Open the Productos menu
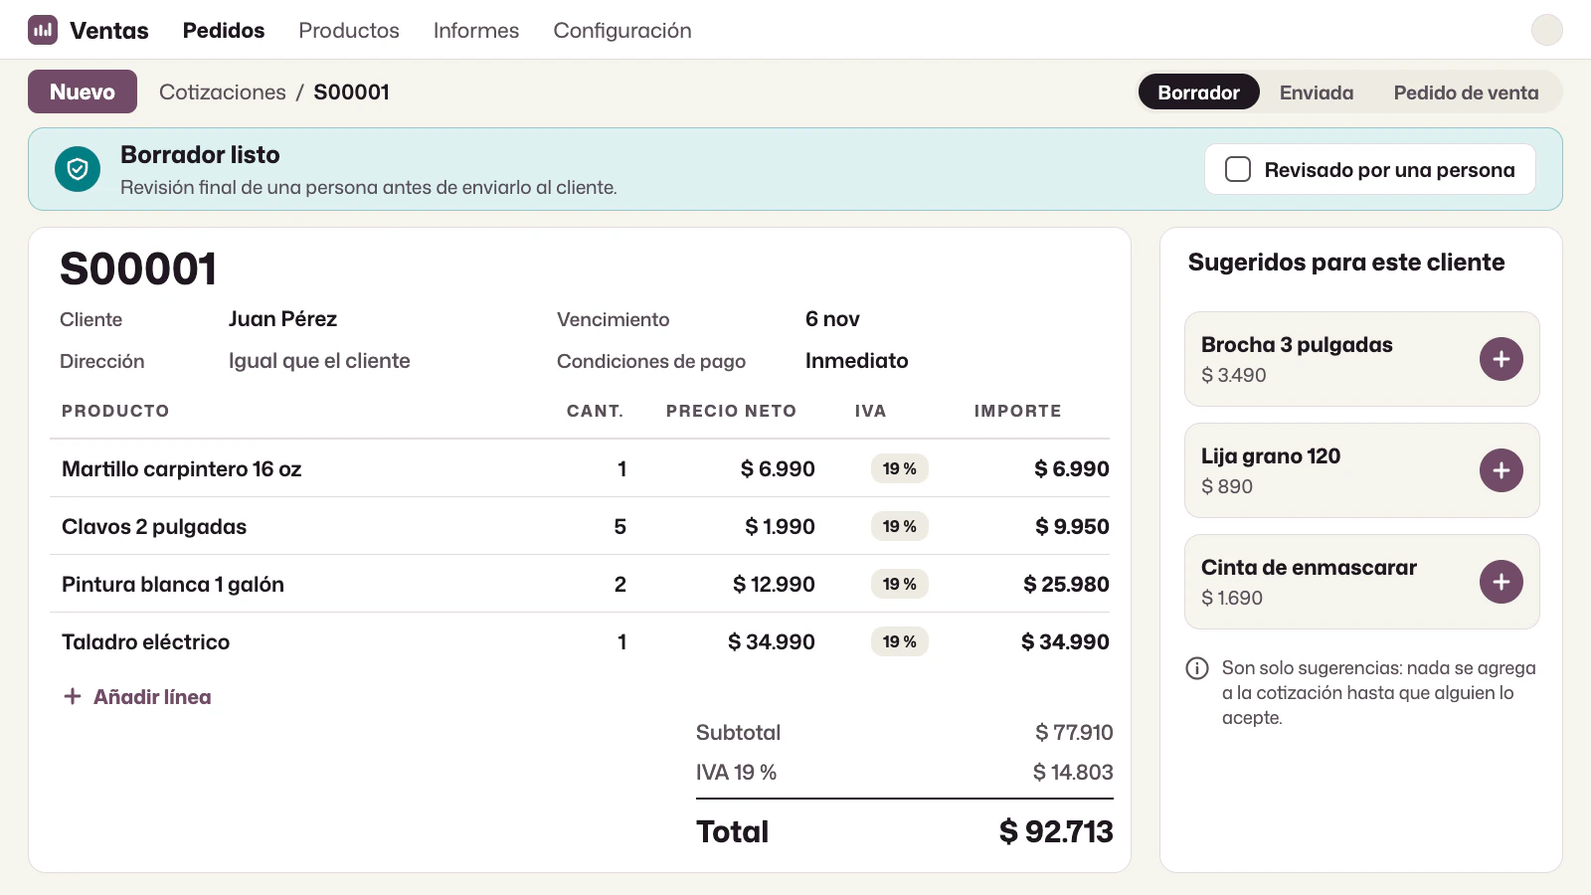Image resolution: width=1591 pixels, height=895 pixels. (349, 30)
